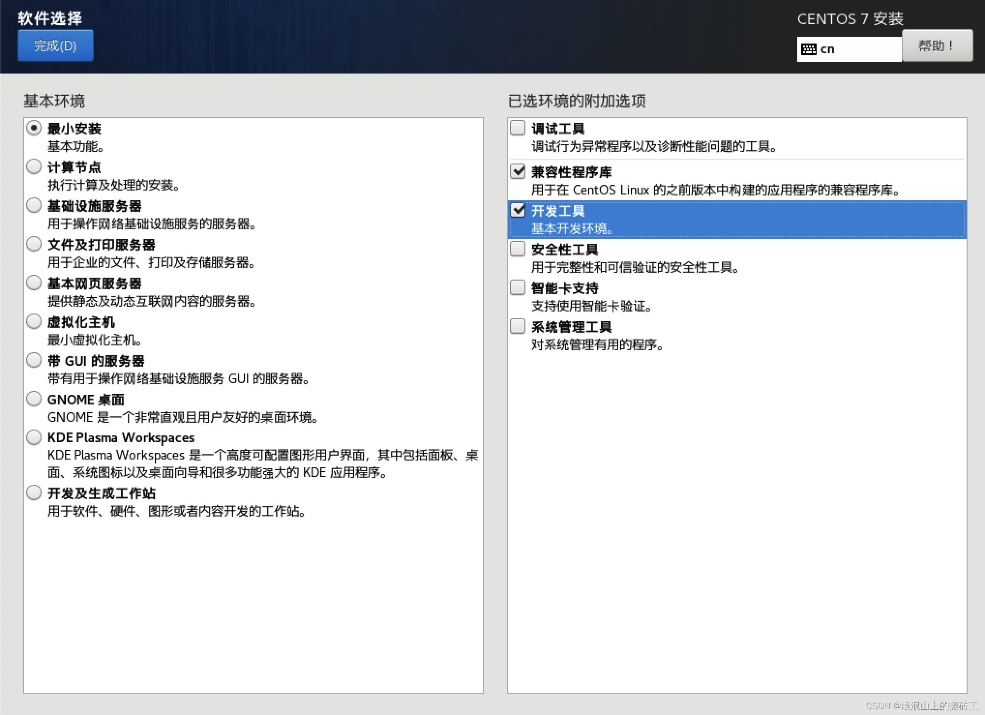Viewport: 985px width, 715px height.
Task: Select 计算节点 base environment
Action: pos(34,167)
